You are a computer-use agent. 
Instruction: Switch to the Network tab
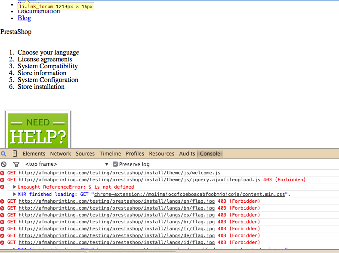click(x=61, y=154)
